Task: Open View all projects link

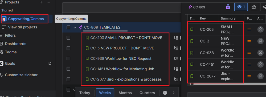Action: (23, 27)
